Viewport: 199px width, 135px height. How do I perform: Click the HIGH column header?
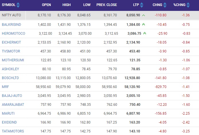(67, 5)
